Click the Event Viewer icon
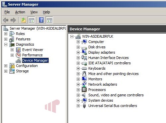Viewport: 166px width, 123px height. coord(18,50)
